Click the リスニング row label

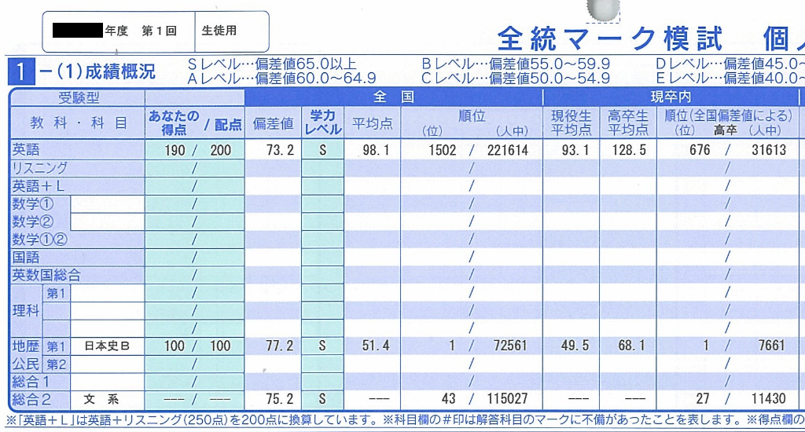[x=39, y=168]
